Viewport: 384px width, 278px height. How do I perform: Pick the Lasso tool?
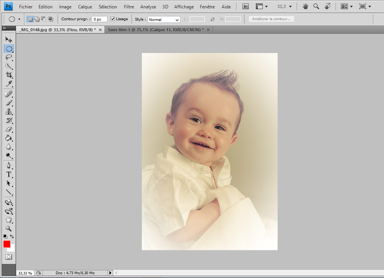click(x=9, y=57)
